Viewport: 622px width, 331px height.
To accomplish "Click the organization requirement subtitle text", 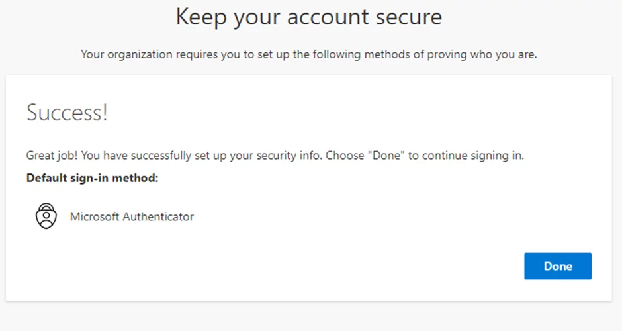I will click(308, 54).
